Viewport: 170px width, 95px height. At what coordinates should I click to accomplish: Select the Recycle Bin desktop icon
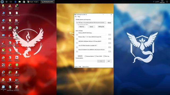pos(3,28)
